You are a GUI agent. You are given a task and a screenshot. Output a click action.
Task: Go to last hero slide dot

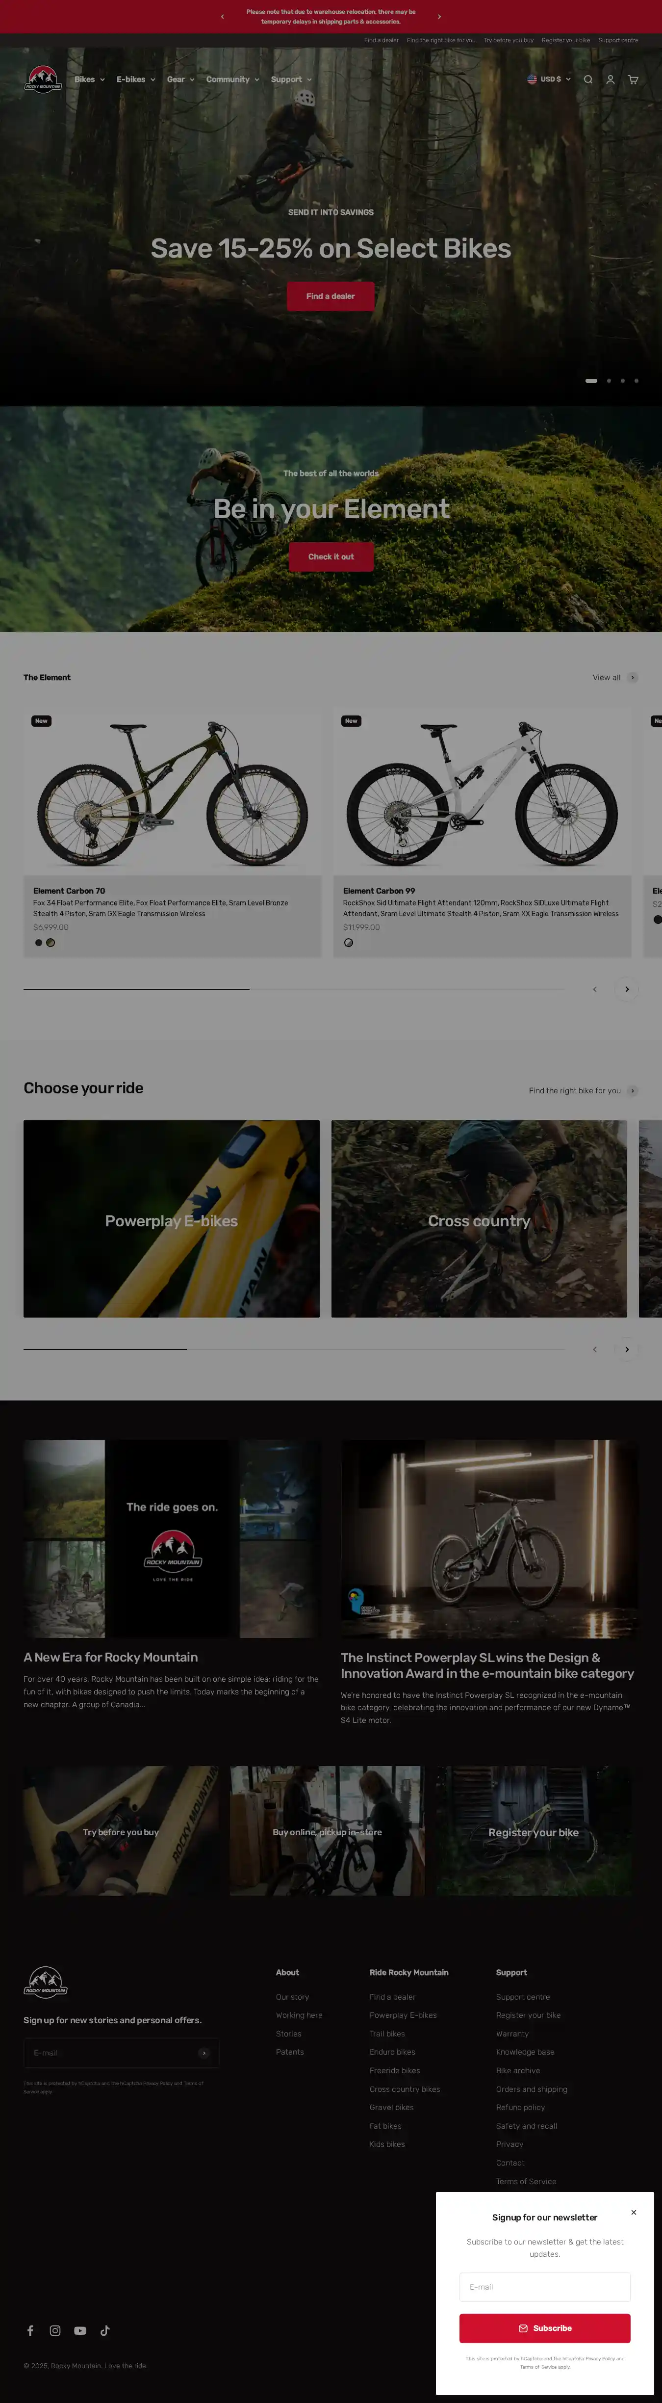coord(637,381)
